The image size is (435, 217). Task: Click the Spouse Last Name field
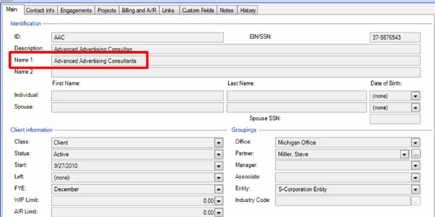point(297,108)
